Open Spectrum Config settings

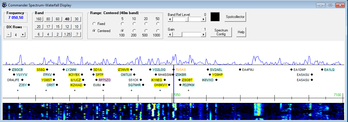click(x=221, y=32)
